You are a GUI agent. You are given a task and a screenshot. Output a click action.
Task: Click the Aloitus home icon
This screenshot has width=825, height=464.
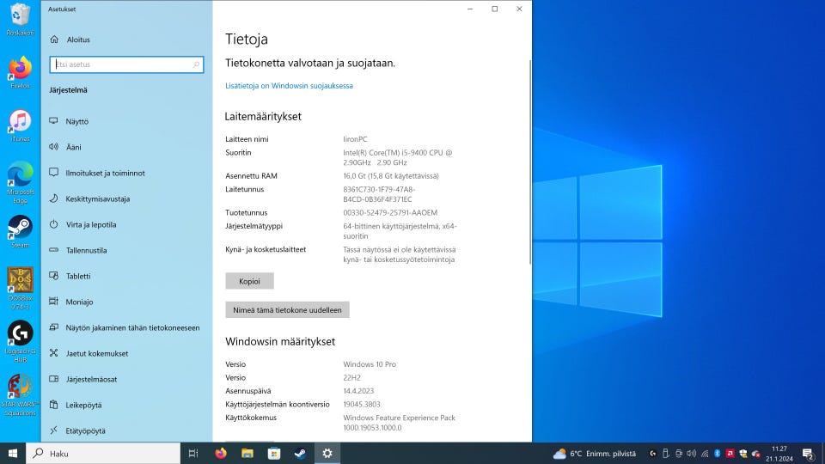coord(54,40)
